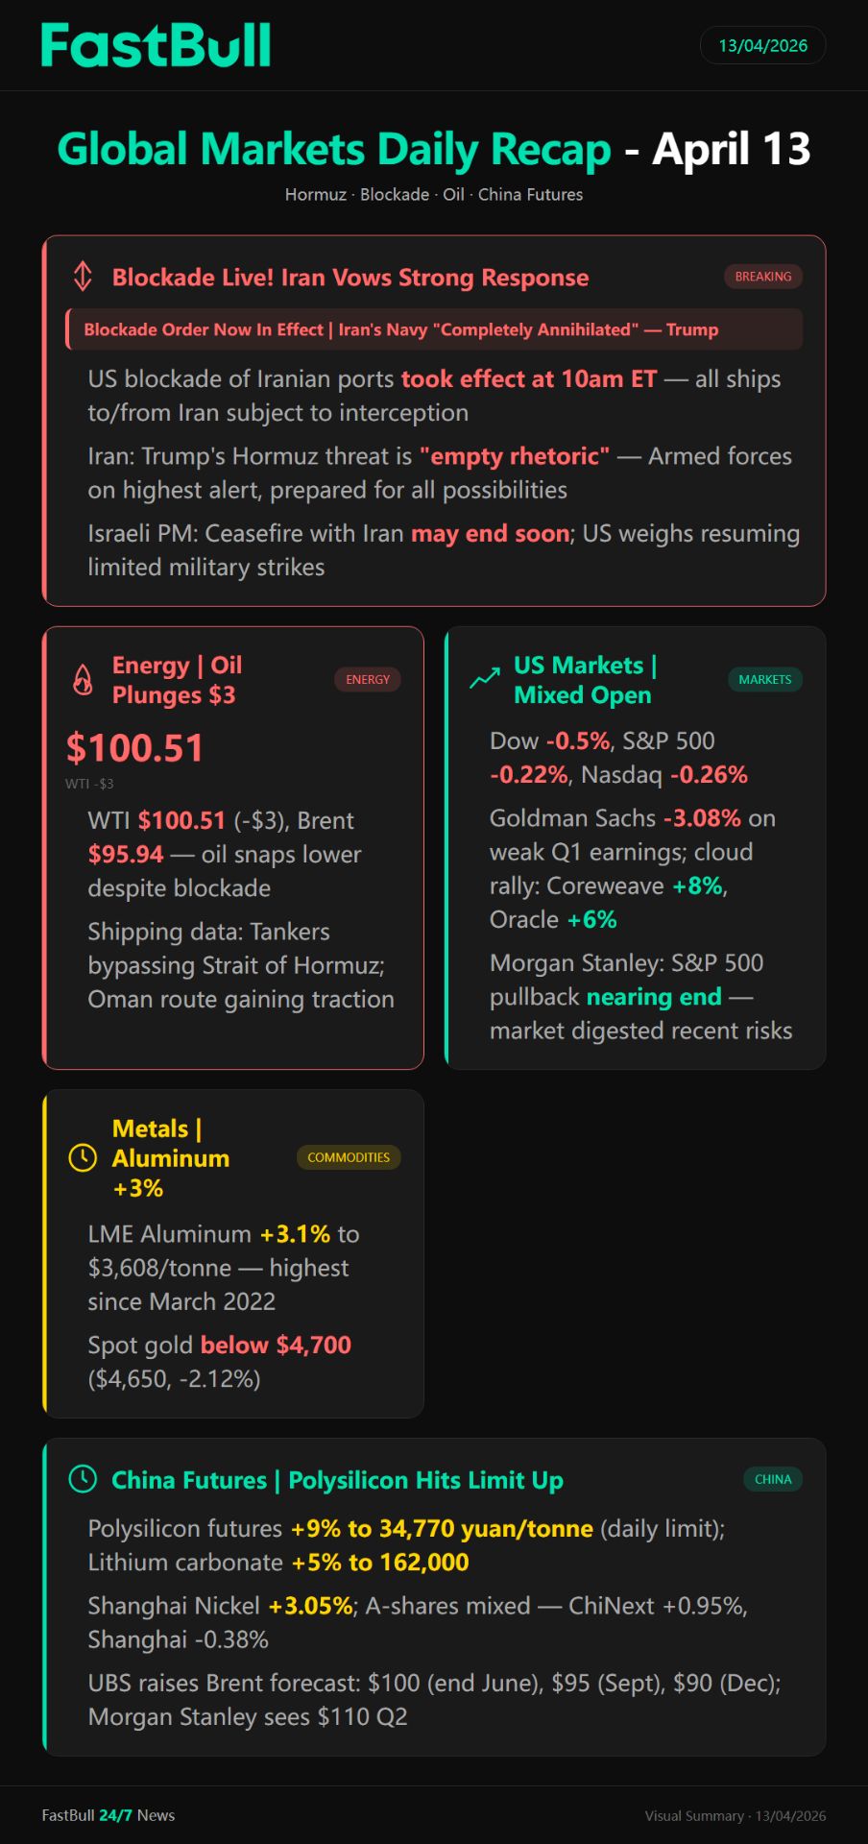Select the COMMODITIES tag badge

pyautogui.click(x=349, y=1157)
